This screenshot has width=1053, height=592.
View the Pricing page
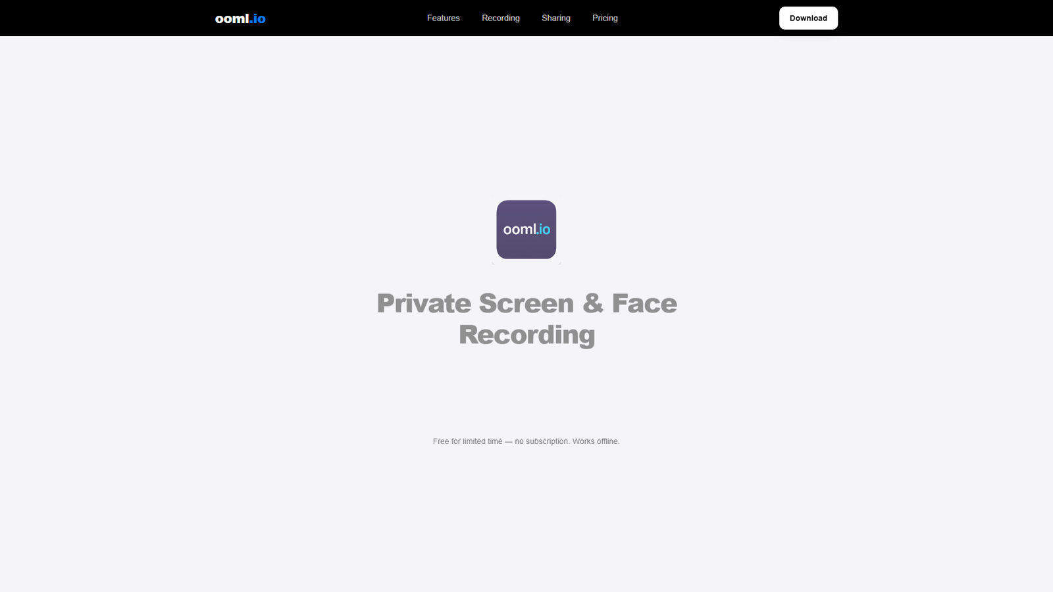pyautogui.click(x=605, y=18)
